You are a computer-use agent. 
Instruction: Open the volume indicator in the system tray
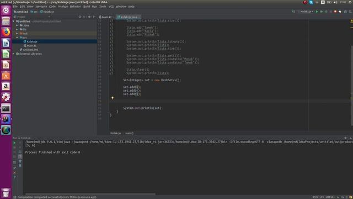point(335,2)
